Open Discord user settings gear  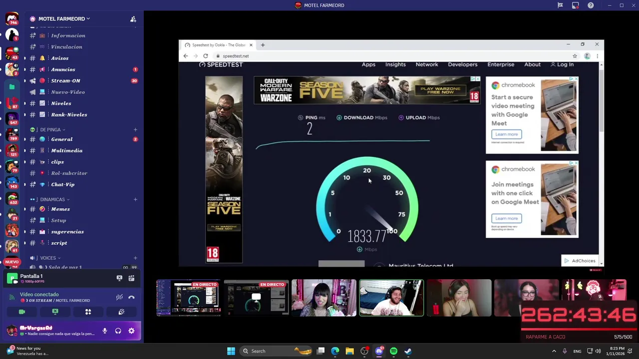(131, 331)
